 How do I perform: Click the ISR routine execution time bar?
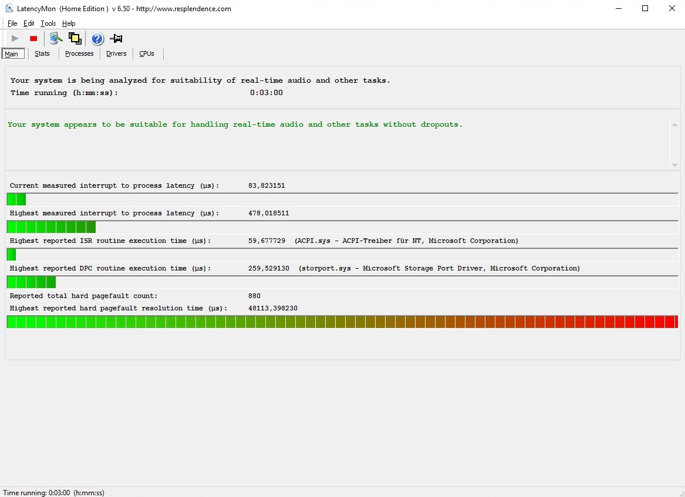[343, 255]
